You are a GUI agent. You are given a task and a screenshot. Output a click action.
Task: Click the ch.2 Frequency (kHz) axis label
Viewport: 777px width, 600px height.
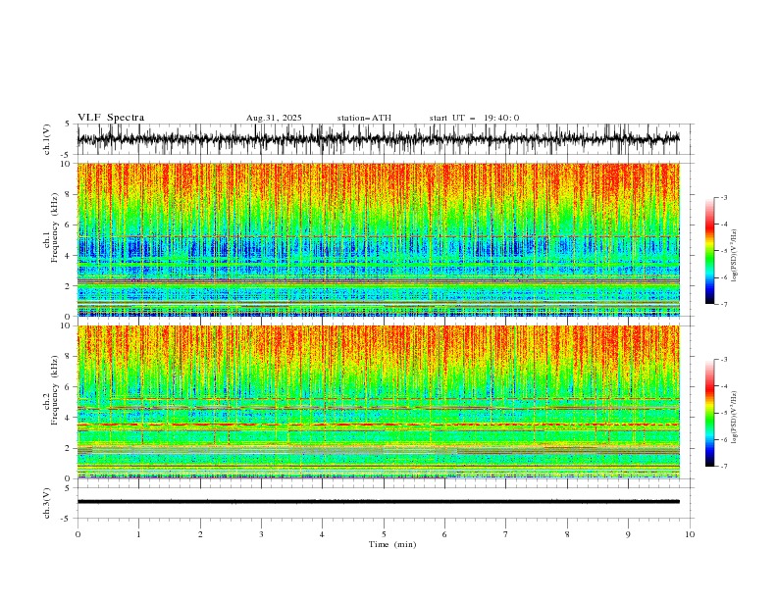[51, 390]
